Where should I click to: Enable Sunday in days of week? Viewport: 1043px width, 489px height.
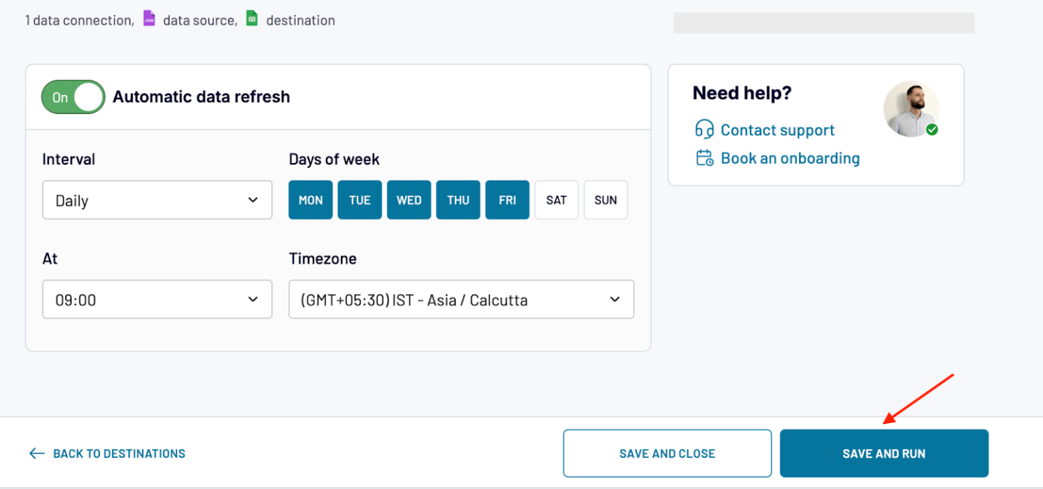click(x=605, y=200)
